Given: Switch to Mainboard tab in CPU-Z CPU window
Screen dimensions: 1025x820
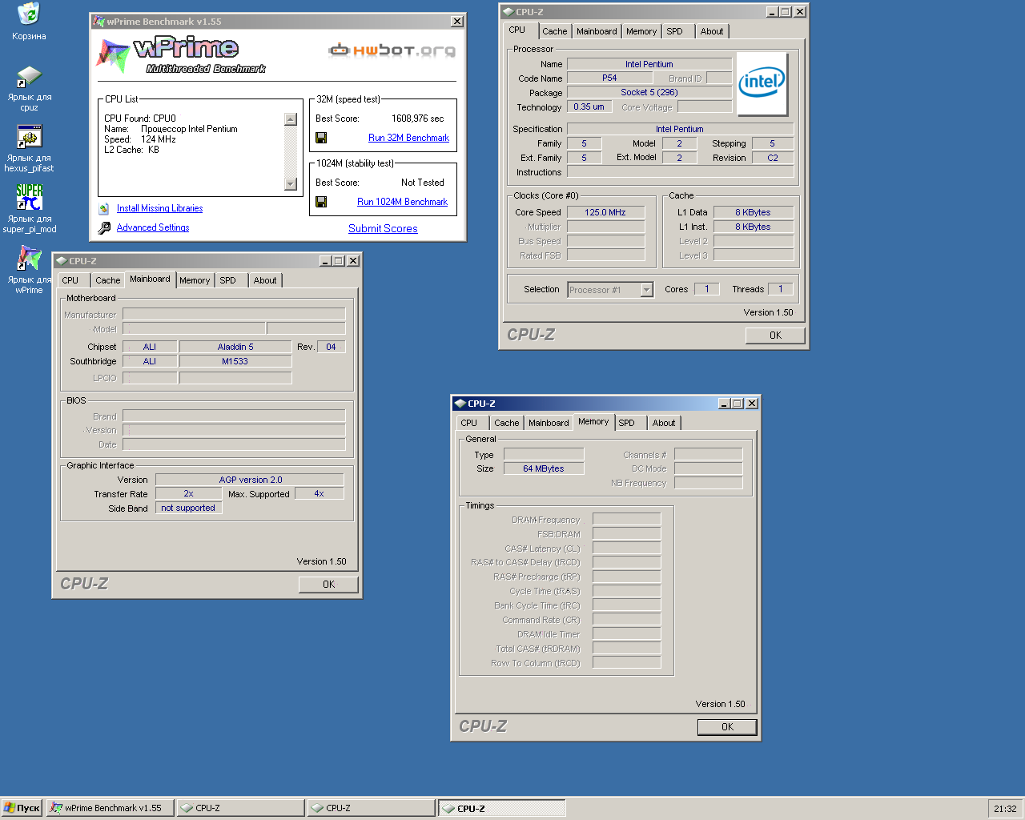Looking at the screenshot, I should click(597, 31).
